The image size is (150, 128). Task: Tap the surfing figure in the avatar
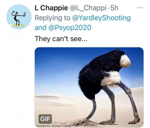(x=17, y=19)
